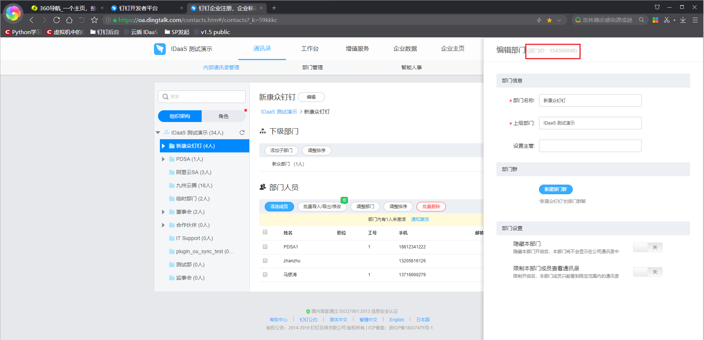Viewport: 704px width, 340px height.
Task: Click the browser skin shirt icon
Action: click(x=657, y=7)
